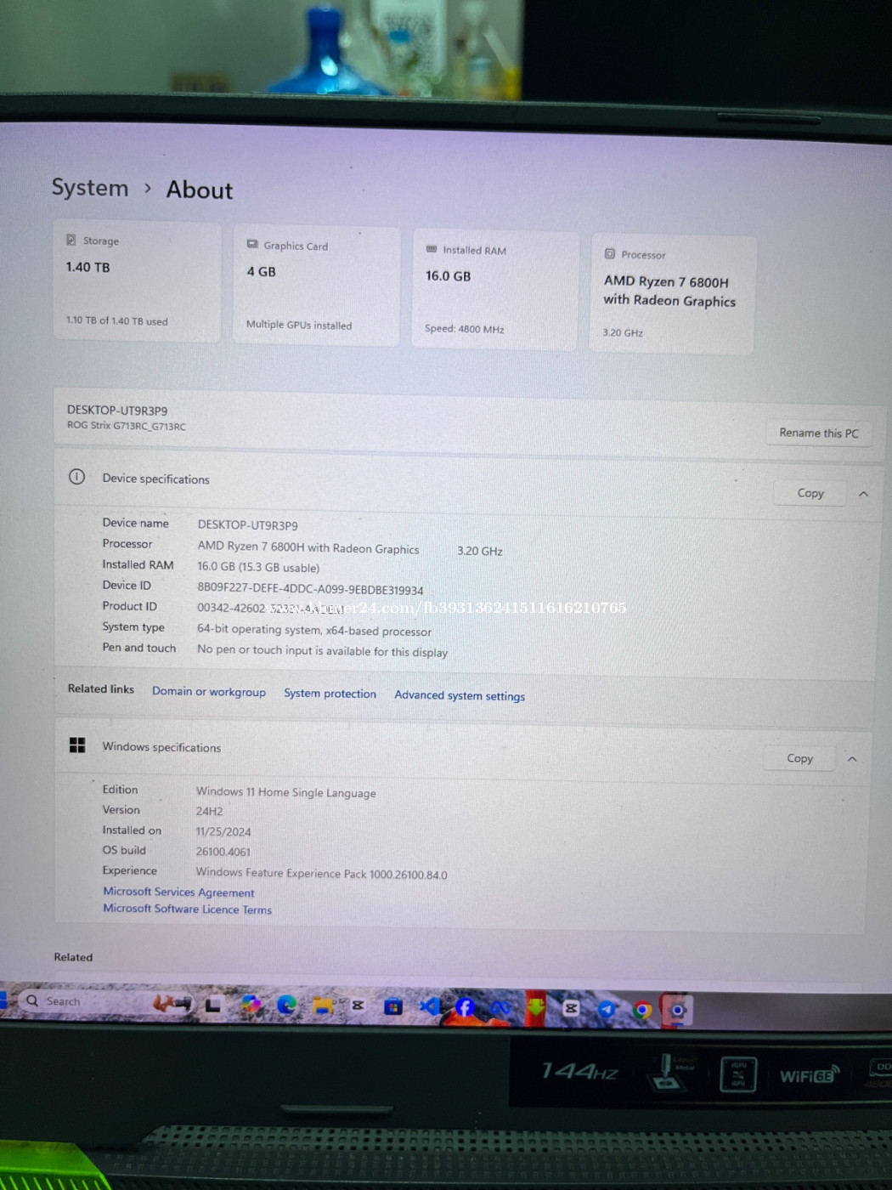Click the Installed on date 11/25/2024
The image size is (892, 1190).
[223, 831]
